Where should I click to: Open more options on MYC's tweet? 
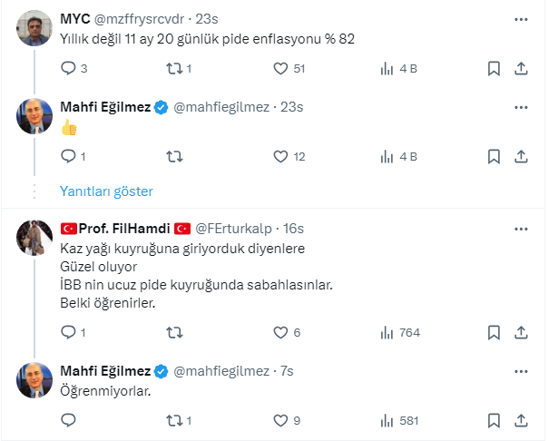click(x=521, y=19)
